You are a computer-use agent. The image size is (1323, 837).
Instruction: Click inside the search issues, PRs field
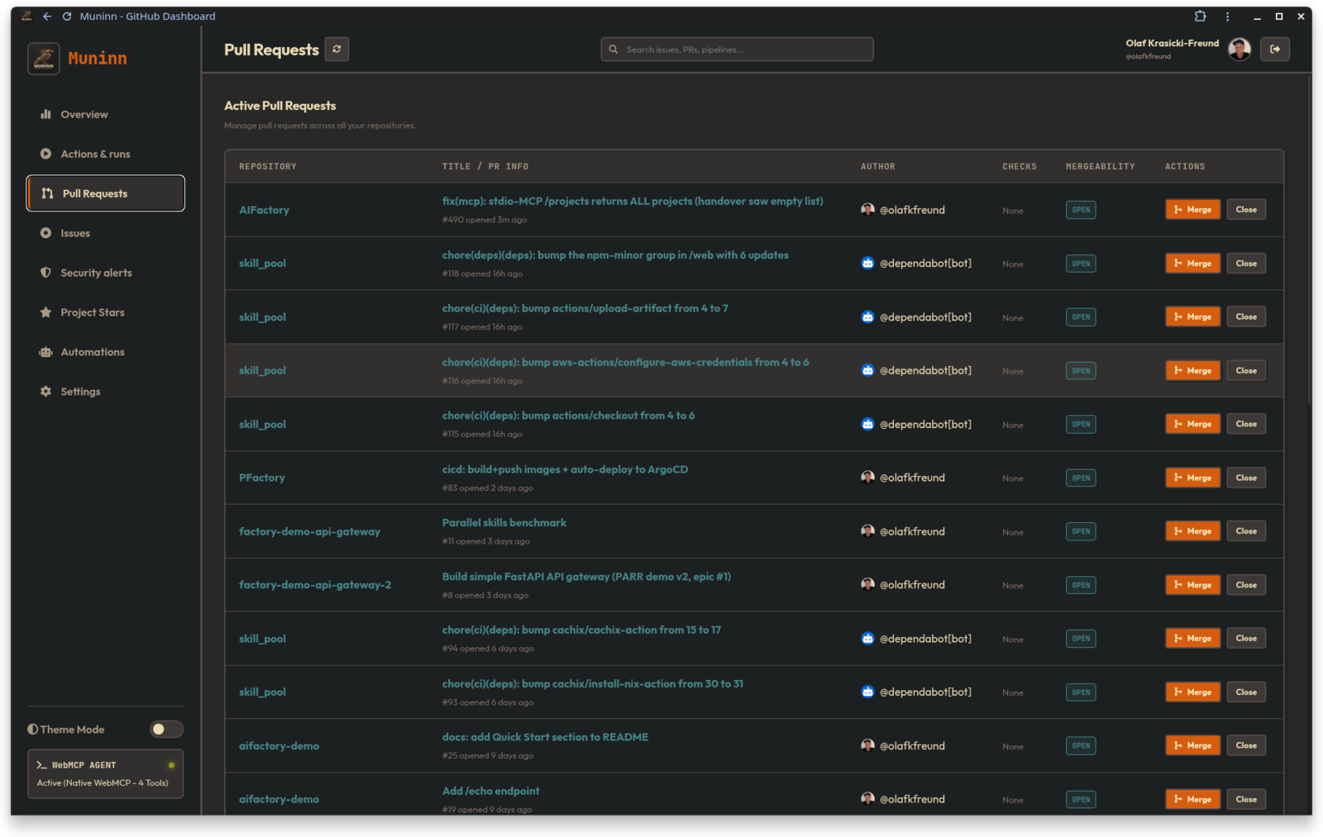pyautogui.click(x=737, y=50)
